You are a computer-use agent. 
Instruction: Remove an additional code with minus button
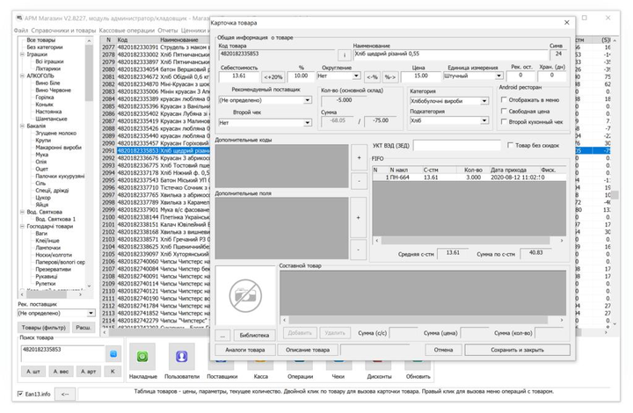pos(359,182)
